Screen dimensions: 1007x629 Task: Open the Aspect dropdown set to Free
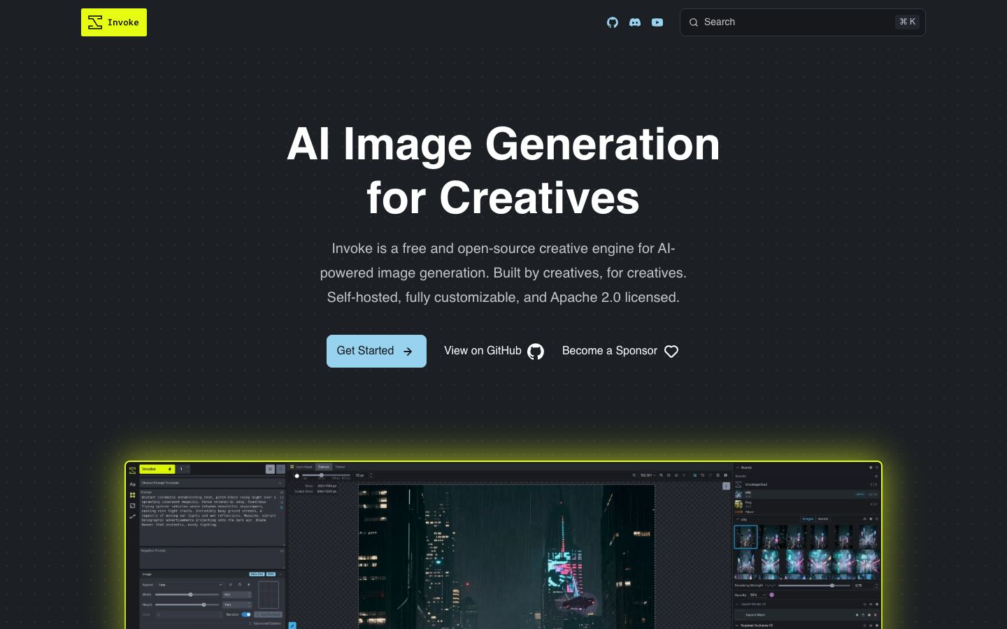(x=190, y=585)
